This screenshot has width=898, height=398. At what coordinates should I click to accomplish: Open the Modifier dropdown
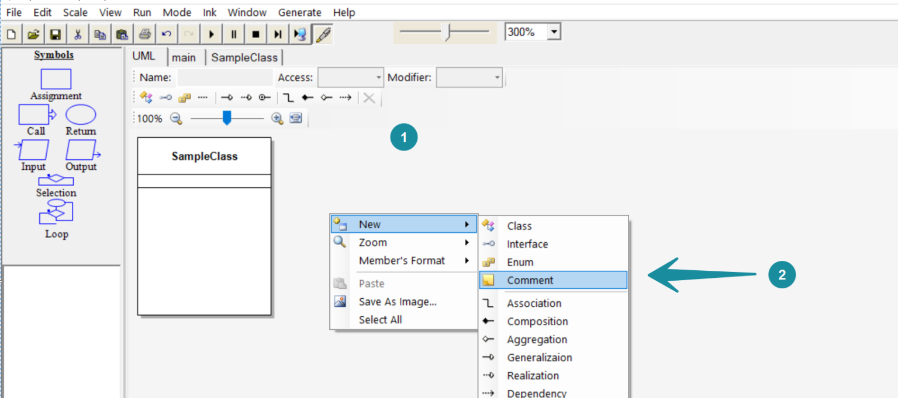coord(469,78)
